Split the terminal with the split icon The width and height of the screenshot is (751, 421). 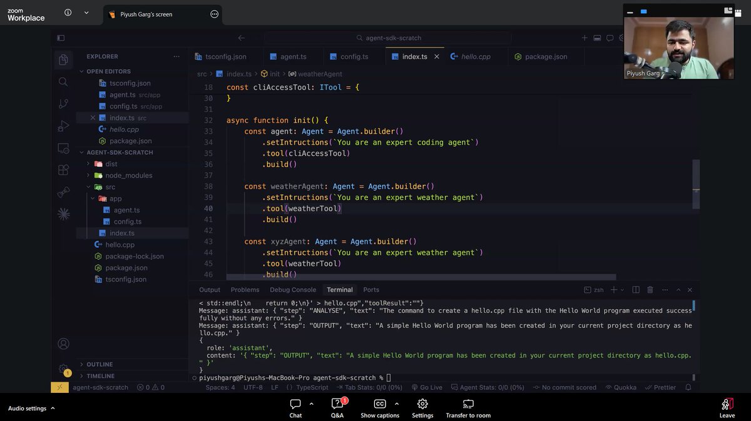[x=636, y=290]
